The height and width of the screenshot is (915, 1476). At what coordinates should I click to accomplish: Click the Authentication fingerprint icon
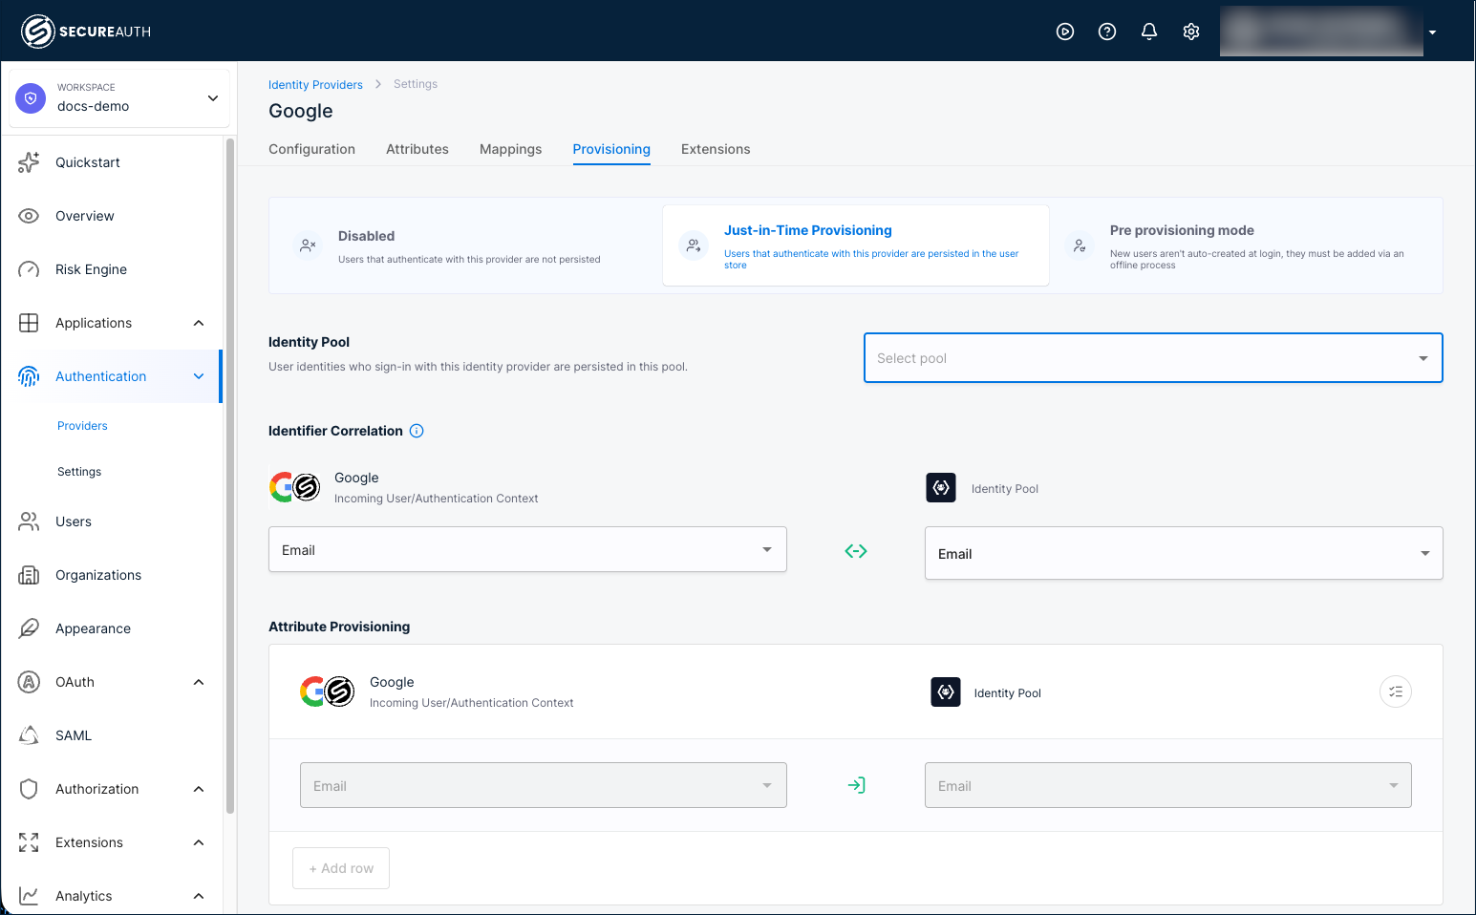pyautogui.click(x=29, y=376)
